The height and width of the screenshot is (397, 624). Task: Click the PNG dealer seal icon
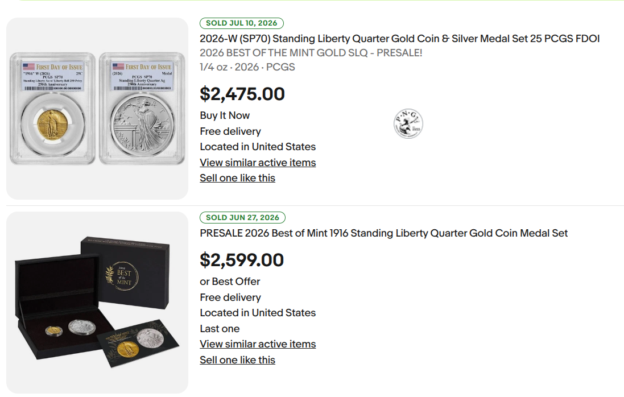click(408, 124)
